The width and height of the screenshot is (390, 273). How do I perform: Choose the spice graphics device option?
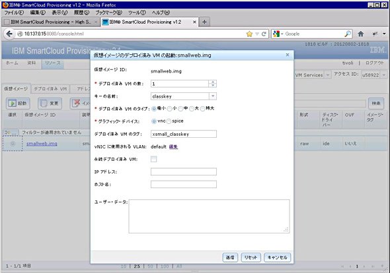[x=169, y=121]
